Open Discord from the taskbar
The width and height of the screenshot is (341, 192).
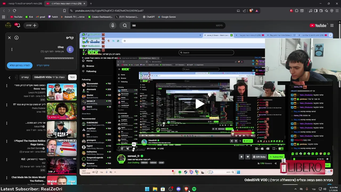(178, 189)
